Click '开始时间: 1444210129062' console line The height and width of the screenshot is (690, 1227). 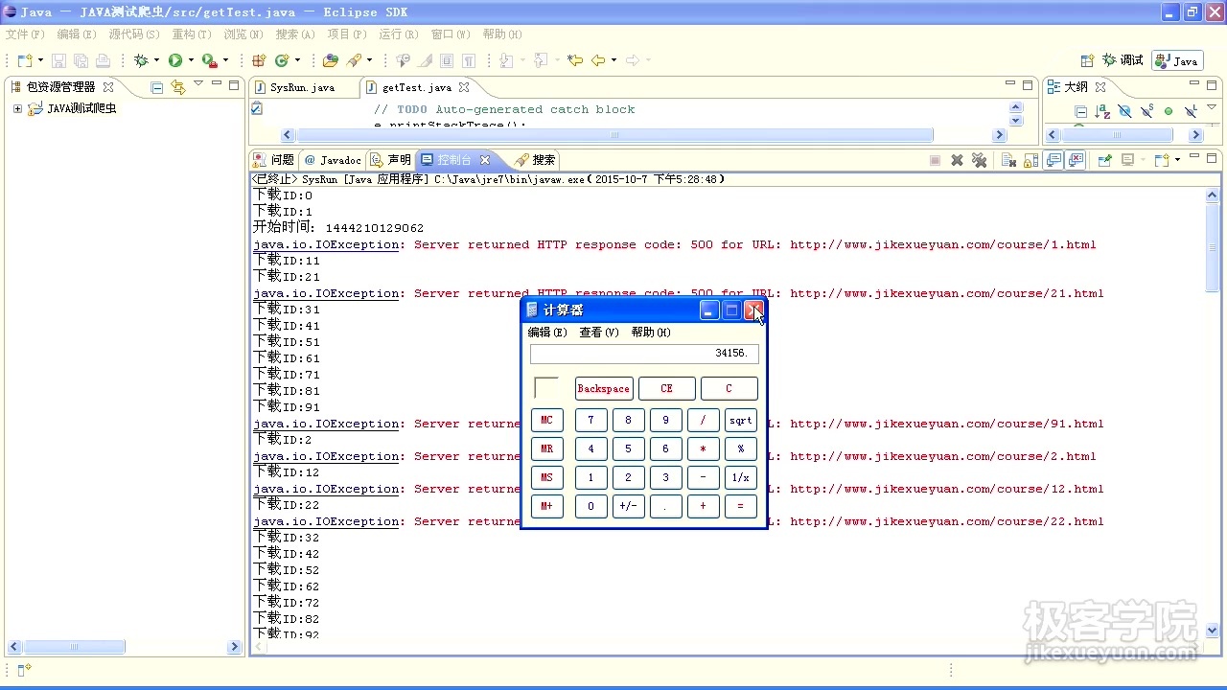click(338, 228)
